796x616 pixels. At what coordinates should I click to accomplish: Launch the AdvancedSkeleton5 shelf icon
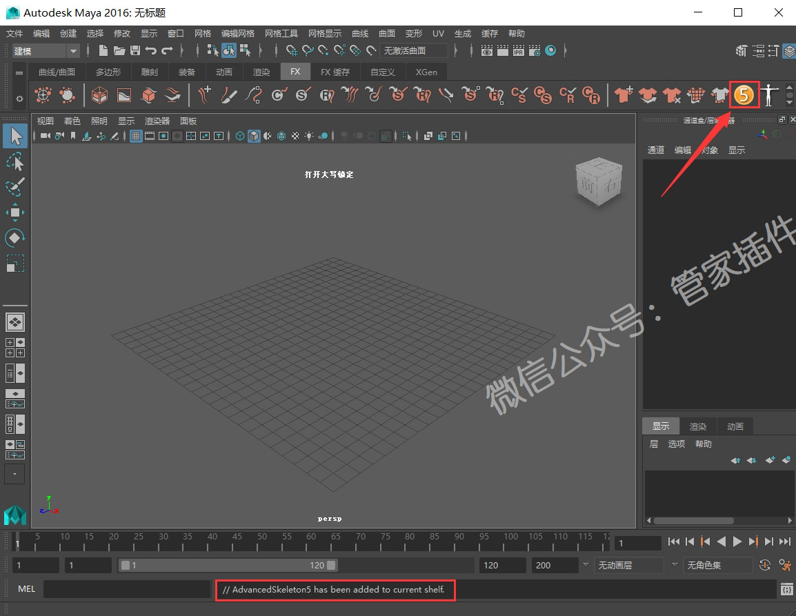click(744, 95)
